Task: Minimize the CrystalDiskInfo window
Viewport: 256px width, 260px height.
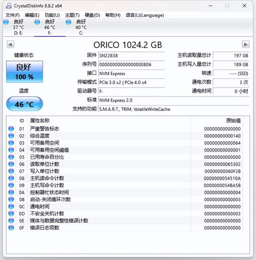Action: click(210, 6)
